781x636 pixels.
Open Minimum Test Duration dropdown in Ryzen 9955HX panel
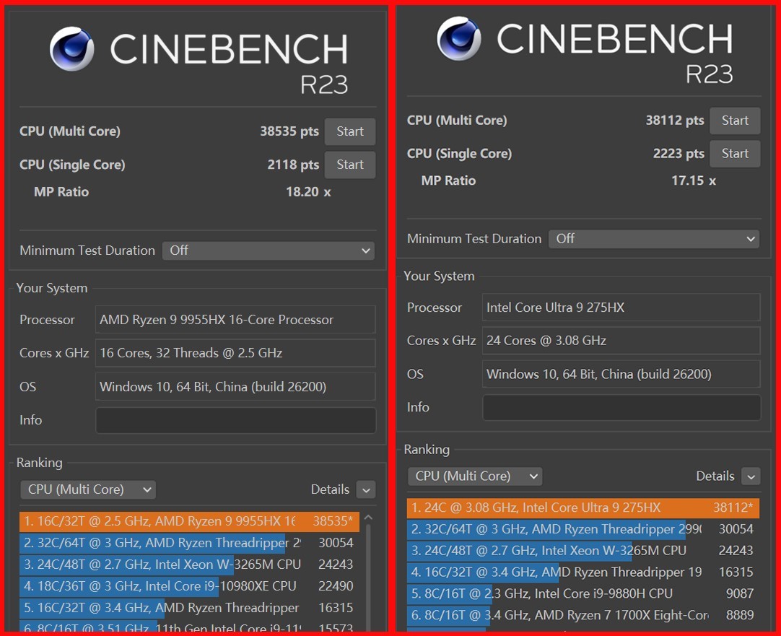tap(268, 251)
